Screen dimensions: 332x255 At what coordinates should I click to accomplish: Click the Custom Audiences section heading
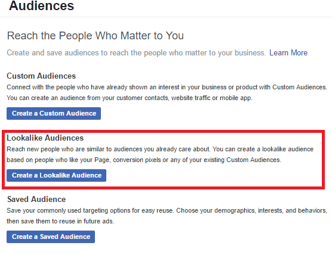pyautogui.click(x=41, y=76)
